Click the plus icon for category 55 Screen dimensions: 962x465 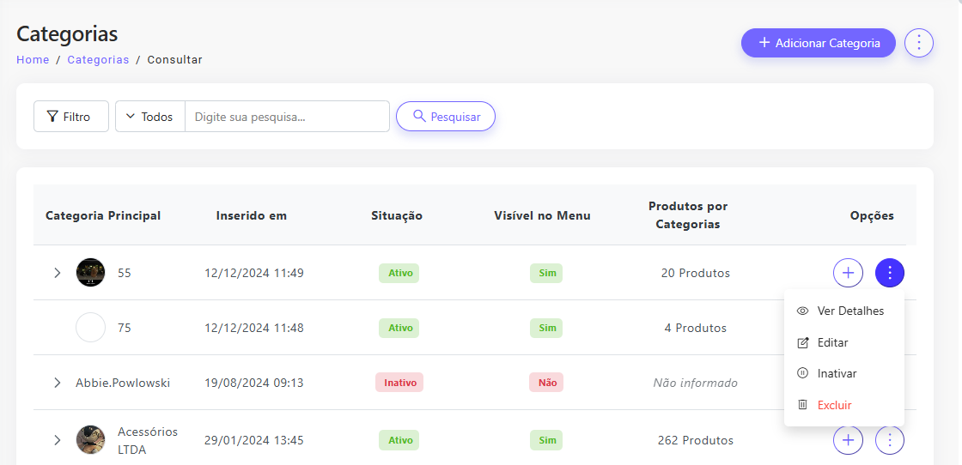(848, 273)
